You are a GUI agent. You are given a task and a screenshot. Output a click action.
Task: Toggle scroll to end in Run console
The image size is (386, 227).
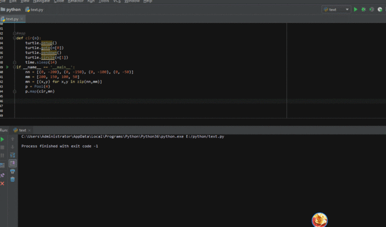click(13, 163)
